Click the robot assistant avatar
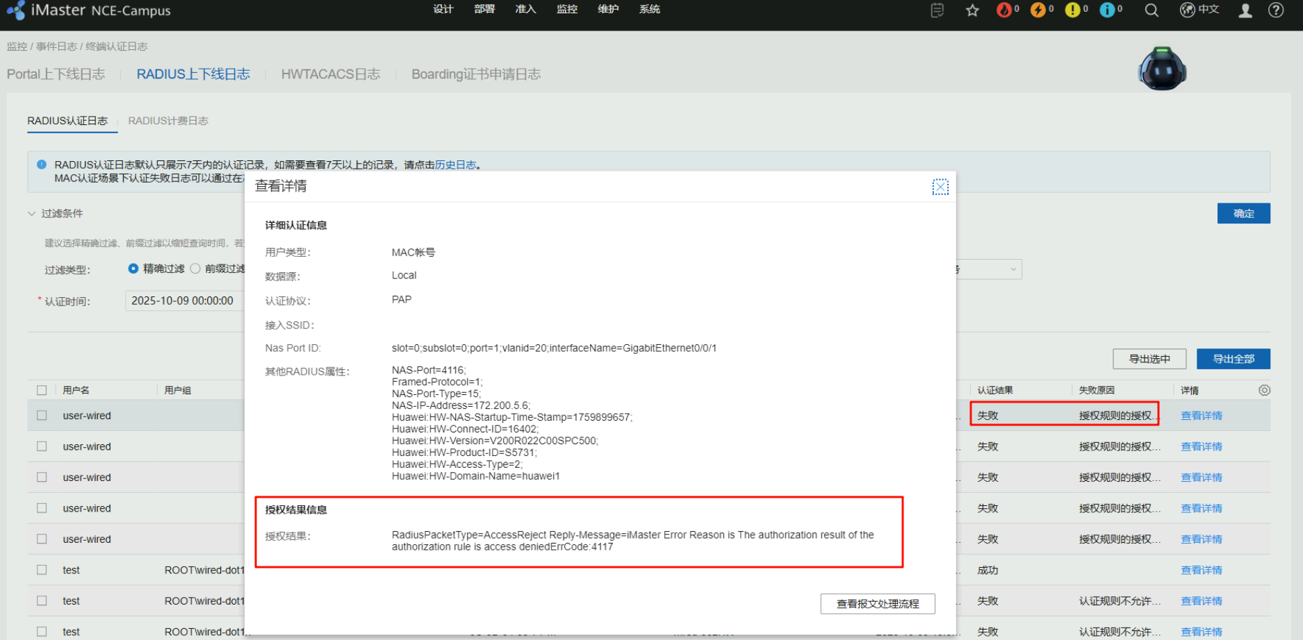The height and width of the screenshot is (640, 1303). pos(1162,69)
